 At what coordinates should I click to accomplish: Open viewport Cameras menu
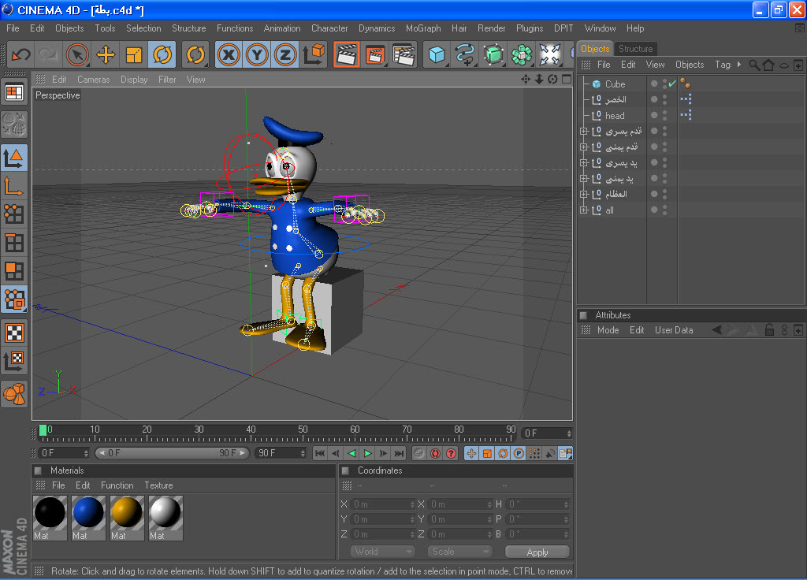tap(93, 80)
